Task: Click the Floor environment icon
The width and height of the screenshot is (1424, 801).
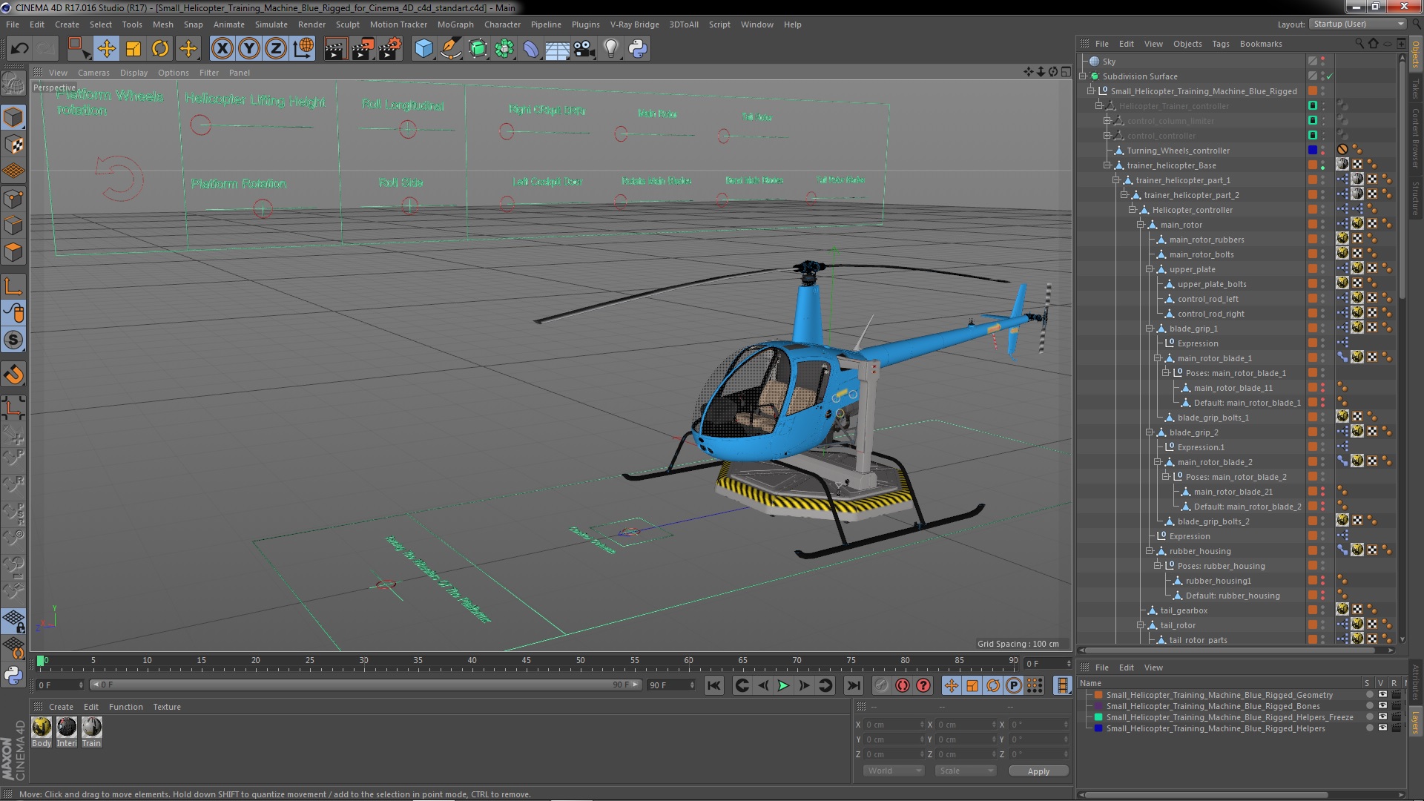Action: tap(558, 49)
